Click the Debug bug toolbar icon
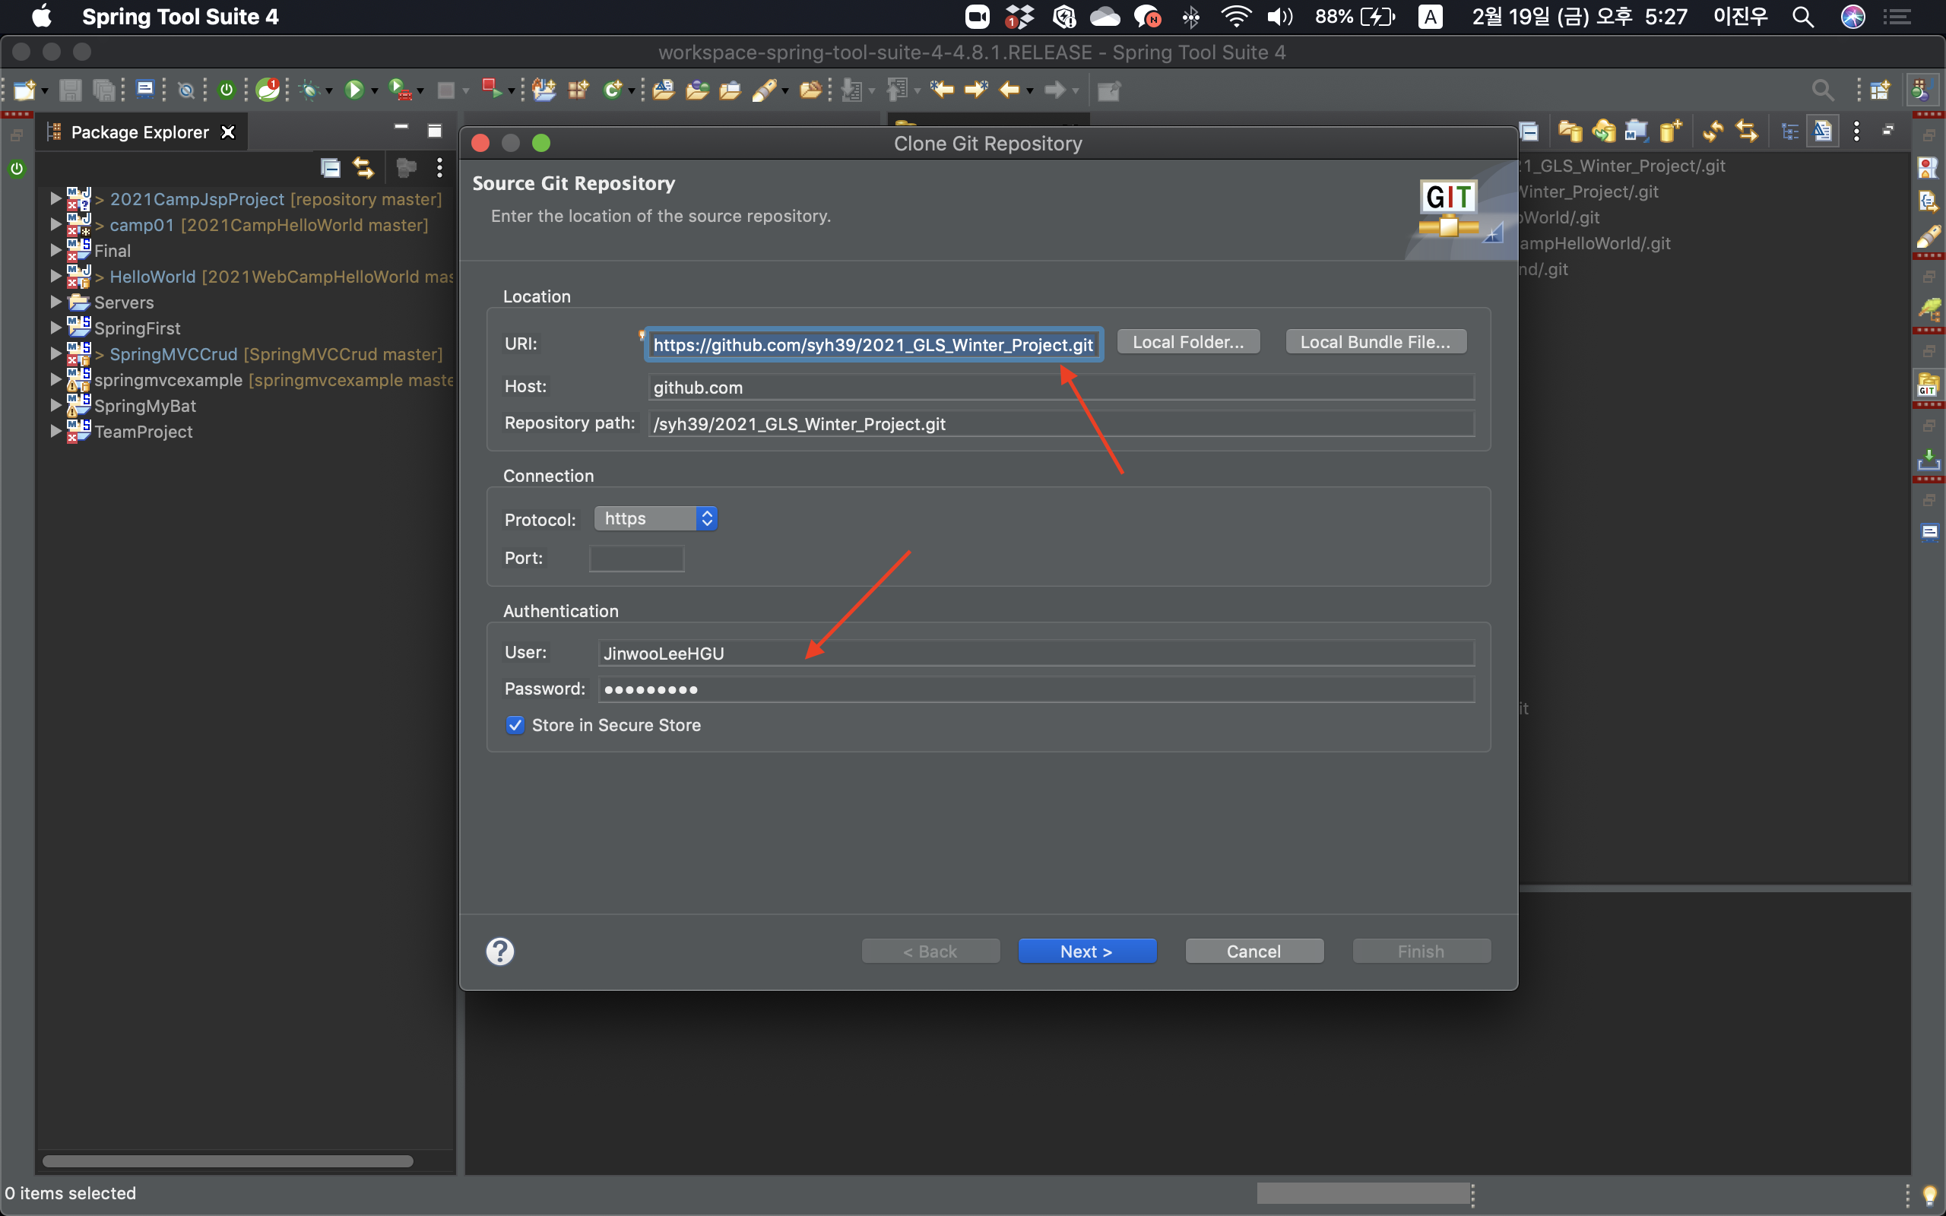1946x1216 pixels. [309, 90]
